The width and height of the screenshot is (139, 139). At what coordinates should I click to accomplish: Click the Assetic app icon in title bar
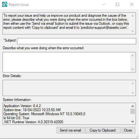5,4
